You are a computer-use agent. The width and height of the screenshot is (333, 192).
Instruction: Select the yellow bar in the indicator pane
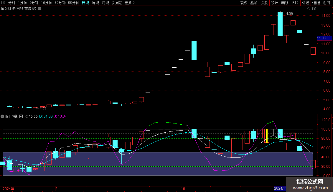[267, 136]
